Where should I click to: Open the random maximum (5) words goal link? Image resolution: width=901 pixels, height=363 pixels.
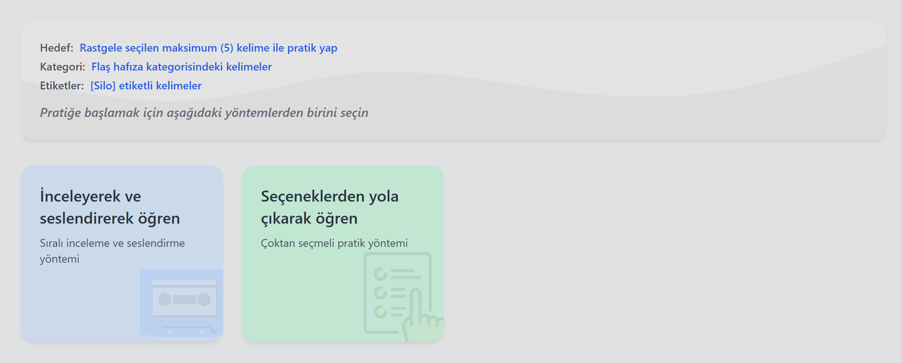208,48
